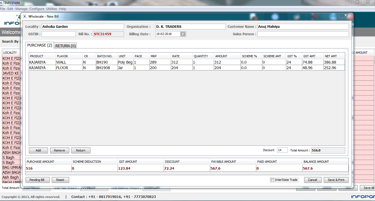Click the empty GSTIN field
The height and width of the screenshot is (201, 375).
[59, 34]
